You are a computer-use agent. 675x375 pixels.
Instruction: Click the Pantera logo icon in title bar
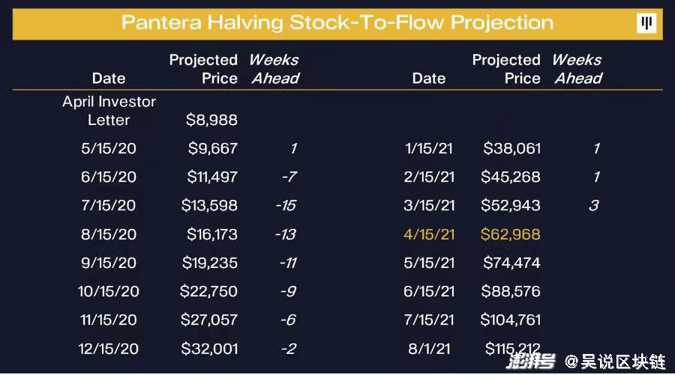[x=646, y=23]
